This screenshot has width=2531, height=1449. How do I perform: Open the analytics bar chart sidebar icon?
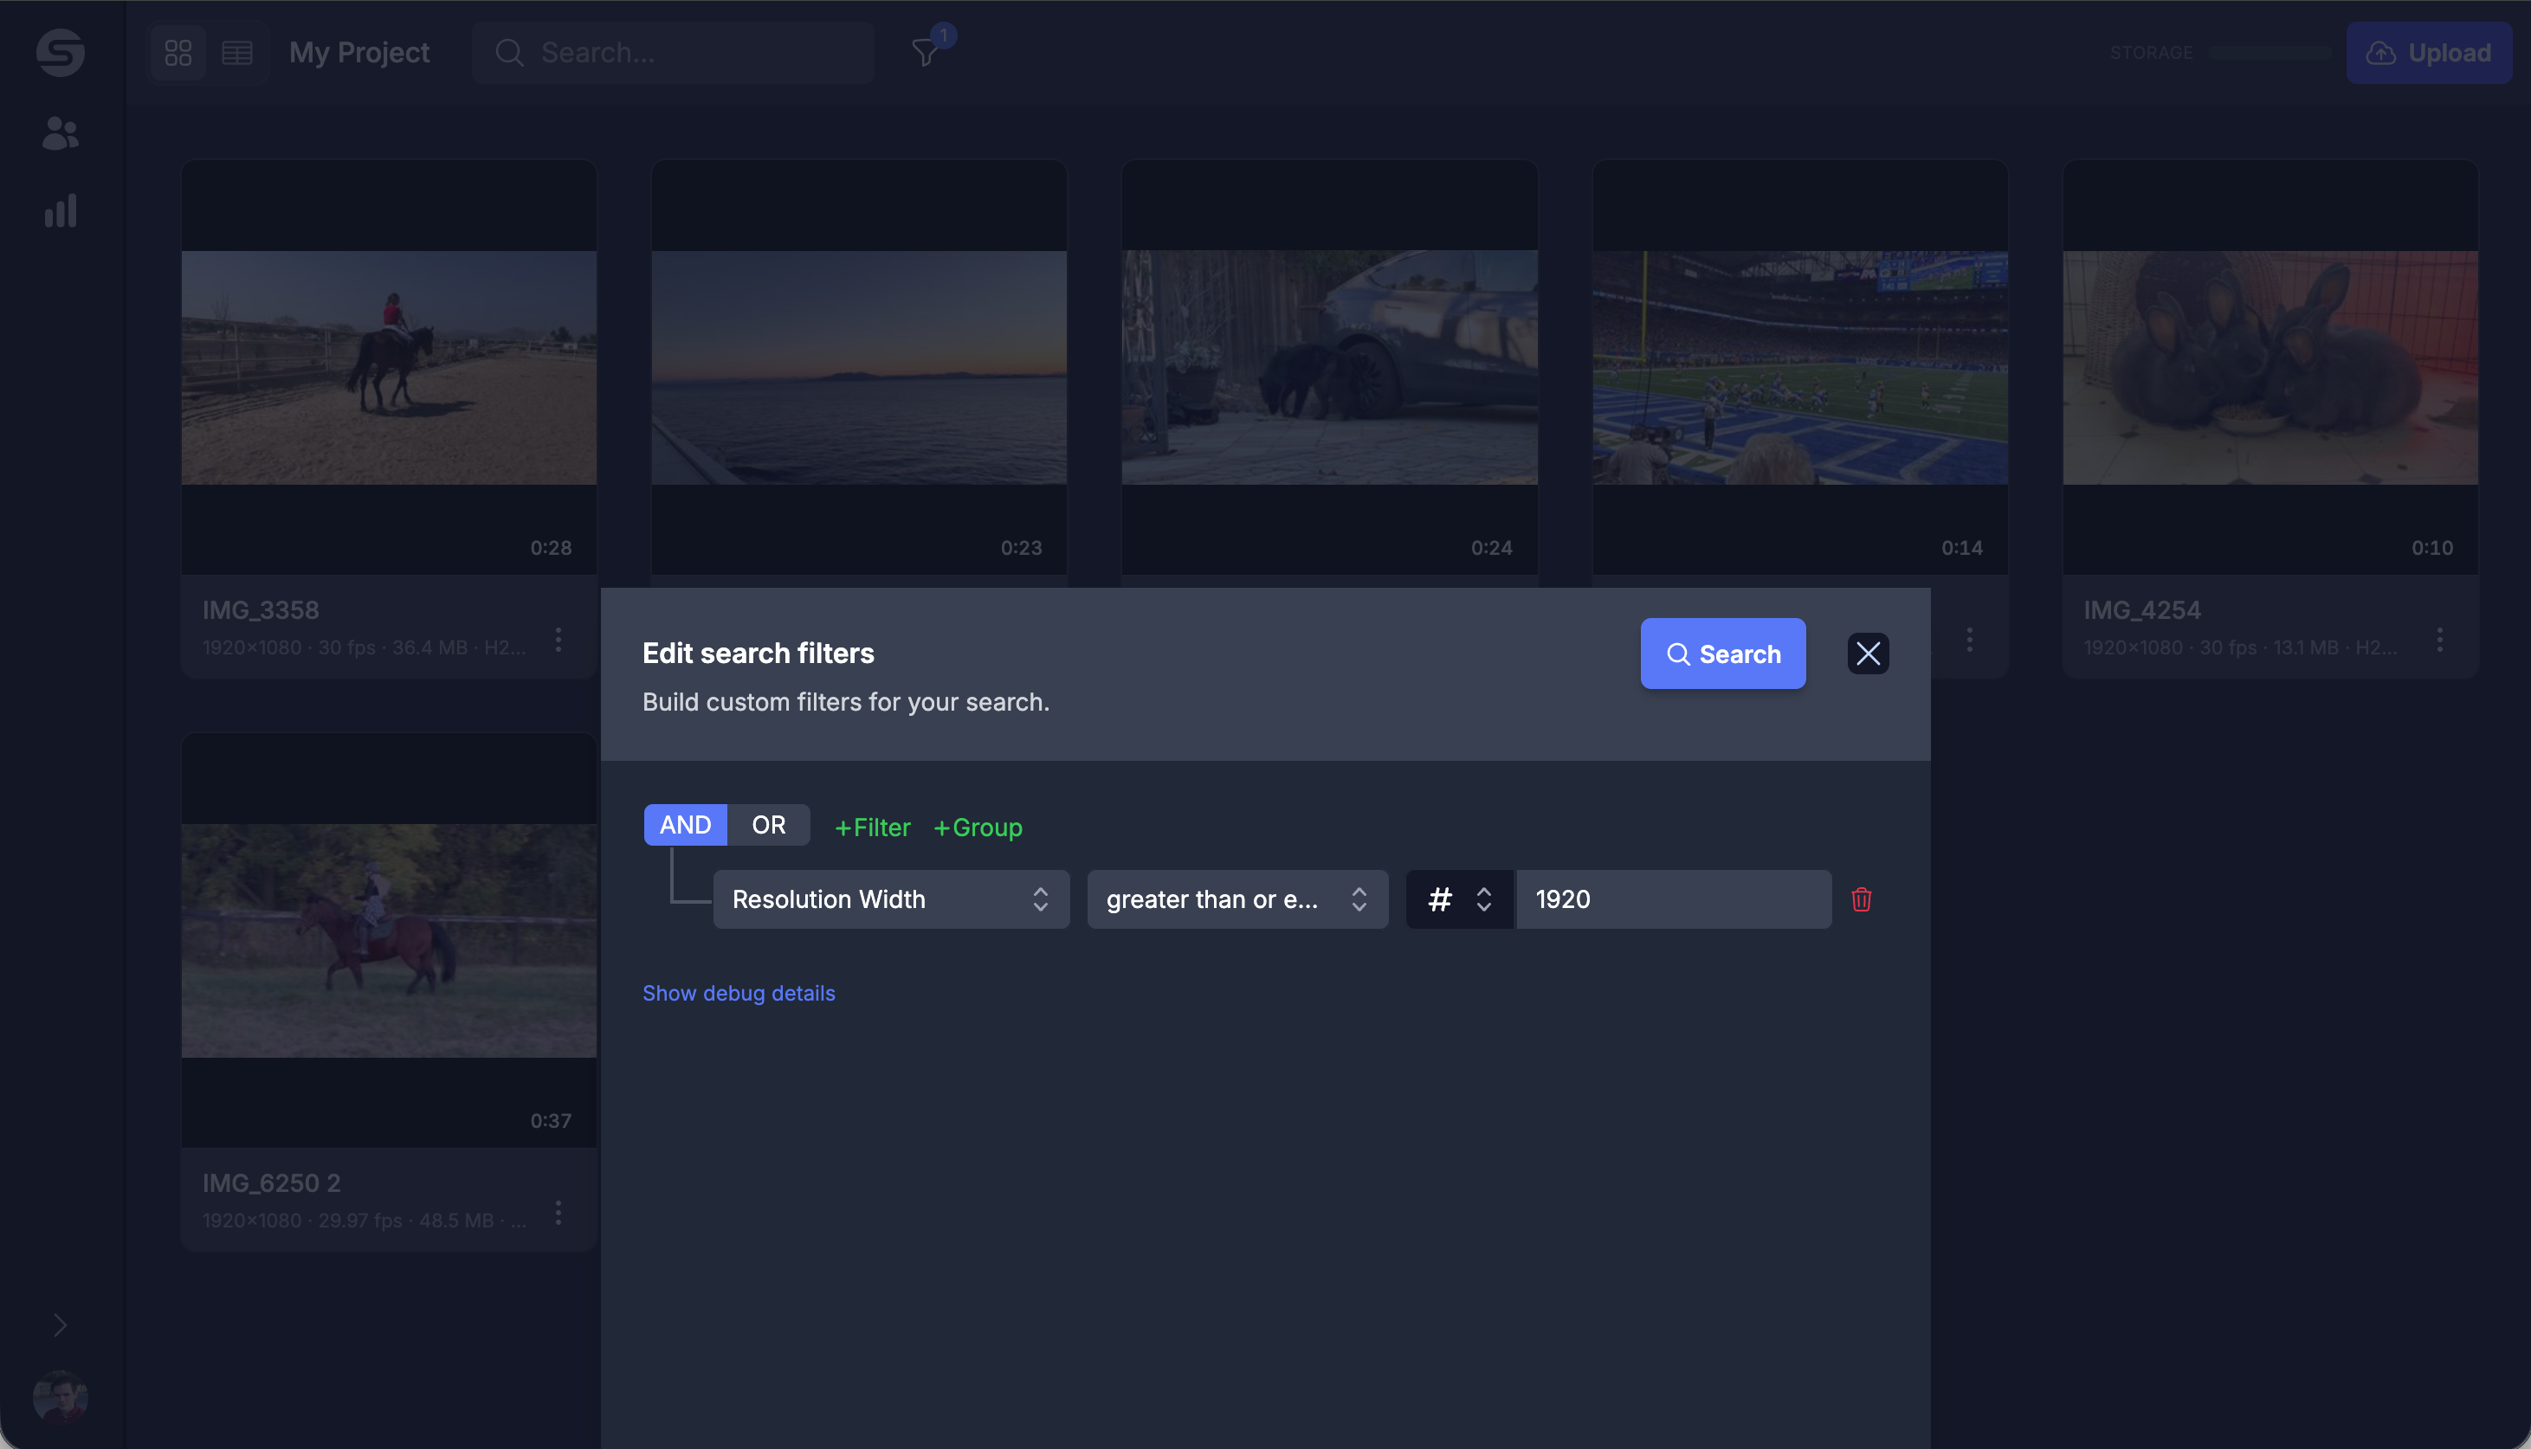[x=60, y=211]
